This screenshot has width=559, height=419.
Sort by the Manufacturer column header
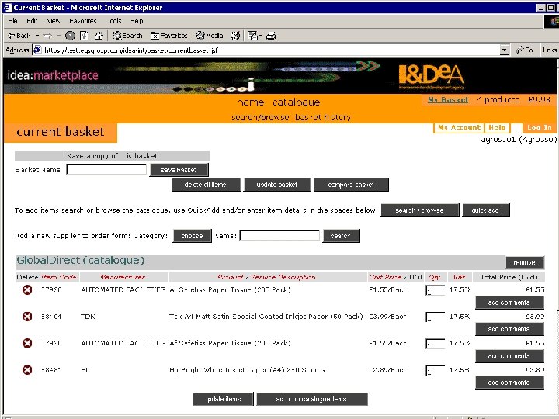tap(123, 277)
